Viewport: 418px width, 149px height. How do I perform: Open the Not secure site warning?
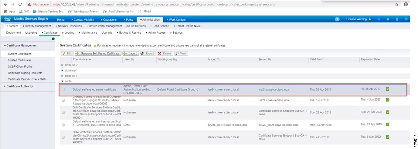[38, 5]
